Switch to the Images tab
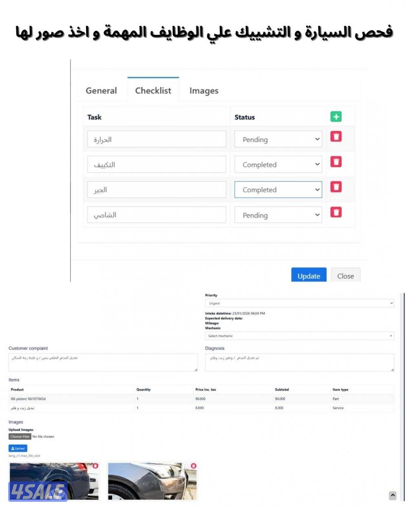This screenshot has width=408, height=510. coord(204,91)
